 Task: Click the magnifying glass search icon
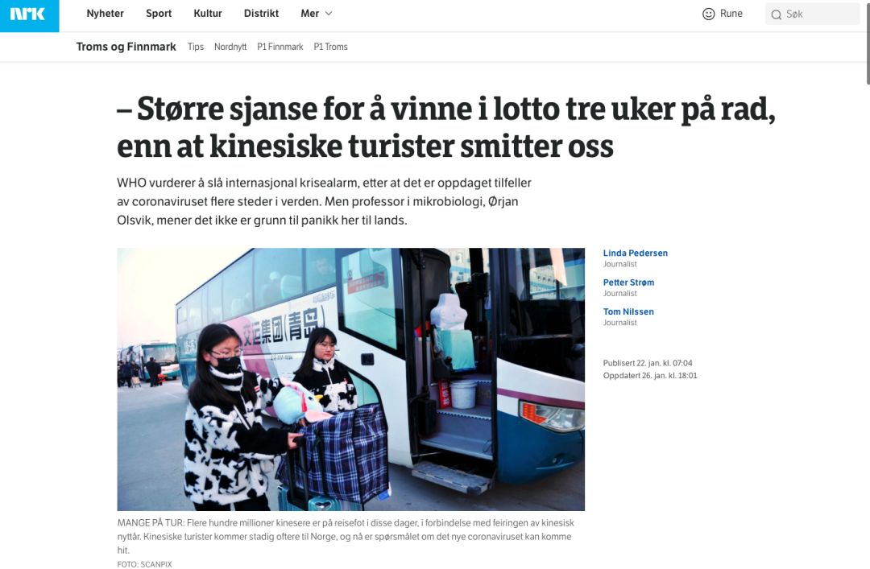[777, 14]
